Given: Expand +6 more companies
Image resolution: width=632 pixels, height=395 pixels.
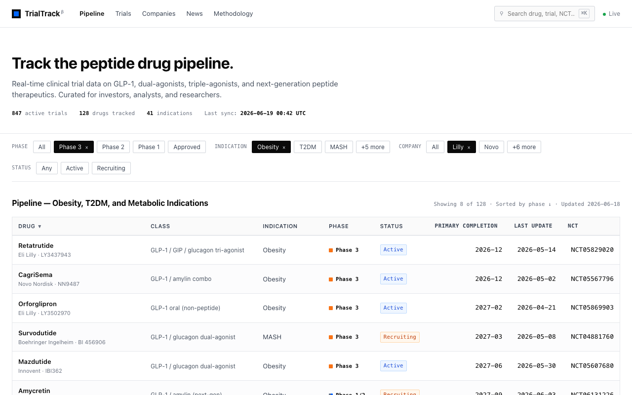Looking at the screenshot, I should point(524,147).
